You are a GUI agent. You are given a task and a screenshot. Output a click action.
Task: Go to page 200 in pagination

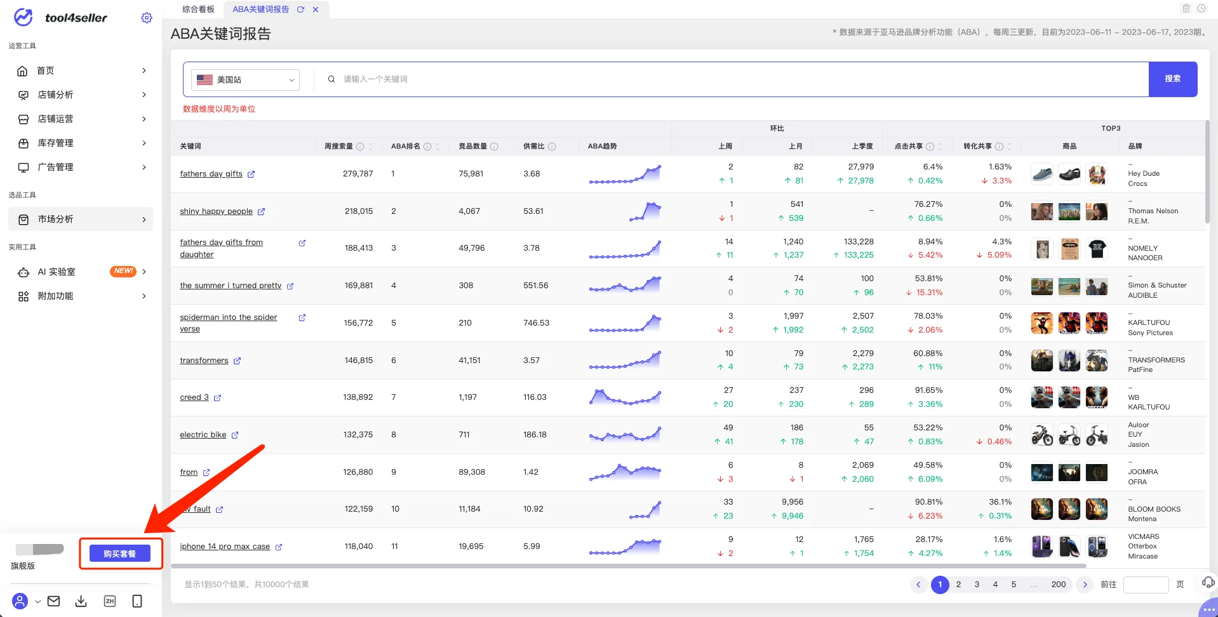click(1059, 585)
